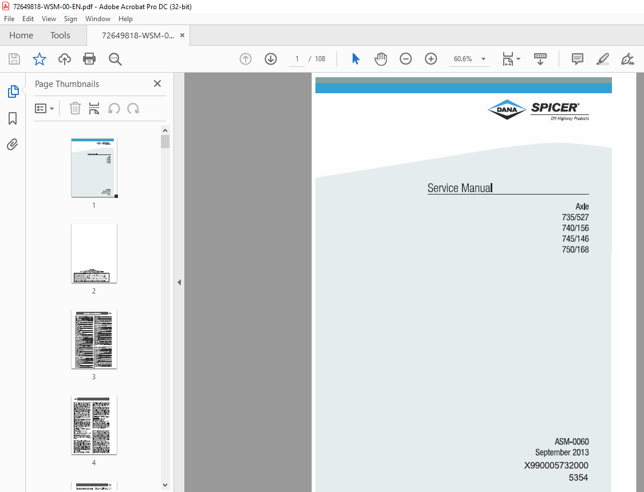This screenshot has height=492, width=644.
Task: Click the upload to cloud icon
Action: 65,59
